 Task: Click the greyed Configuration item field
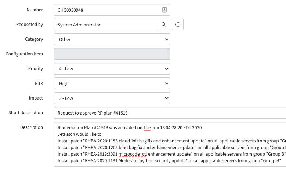112,54
